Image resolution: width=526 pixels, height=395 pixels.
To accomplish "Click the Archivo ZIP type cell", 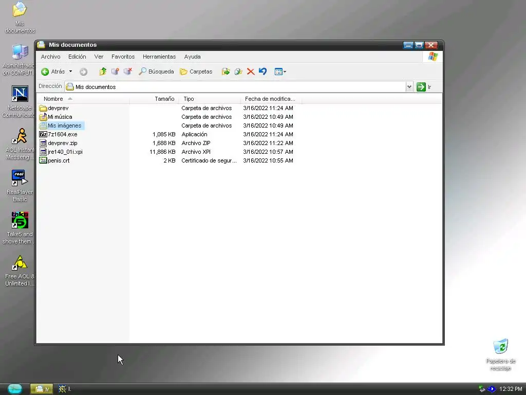I will tap(196, 143).
